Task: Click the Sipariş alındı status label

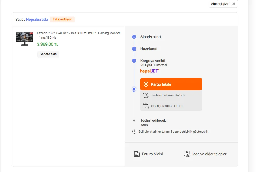Action: [x=151, y=37]
